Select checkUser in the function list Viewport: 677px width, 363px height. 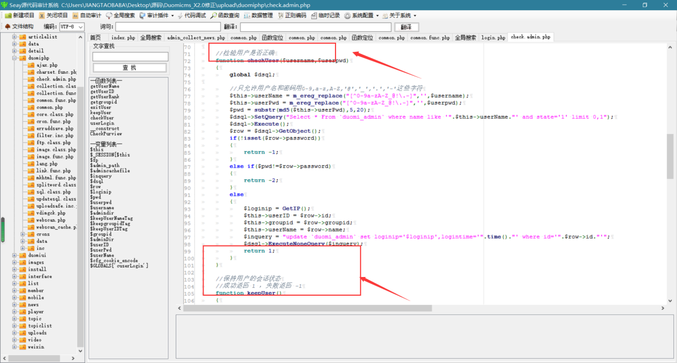(102, 118)
